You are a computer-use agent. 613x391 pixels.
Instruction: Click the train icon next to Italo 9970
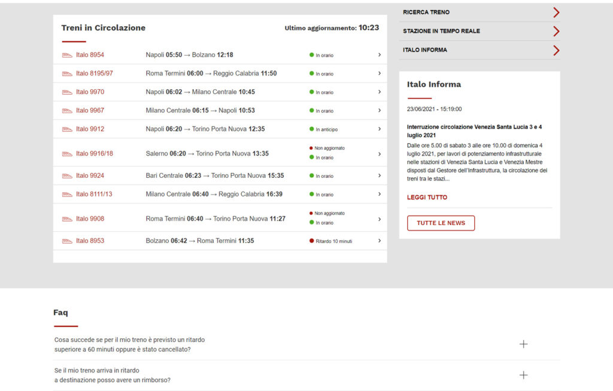pos(67,92)
